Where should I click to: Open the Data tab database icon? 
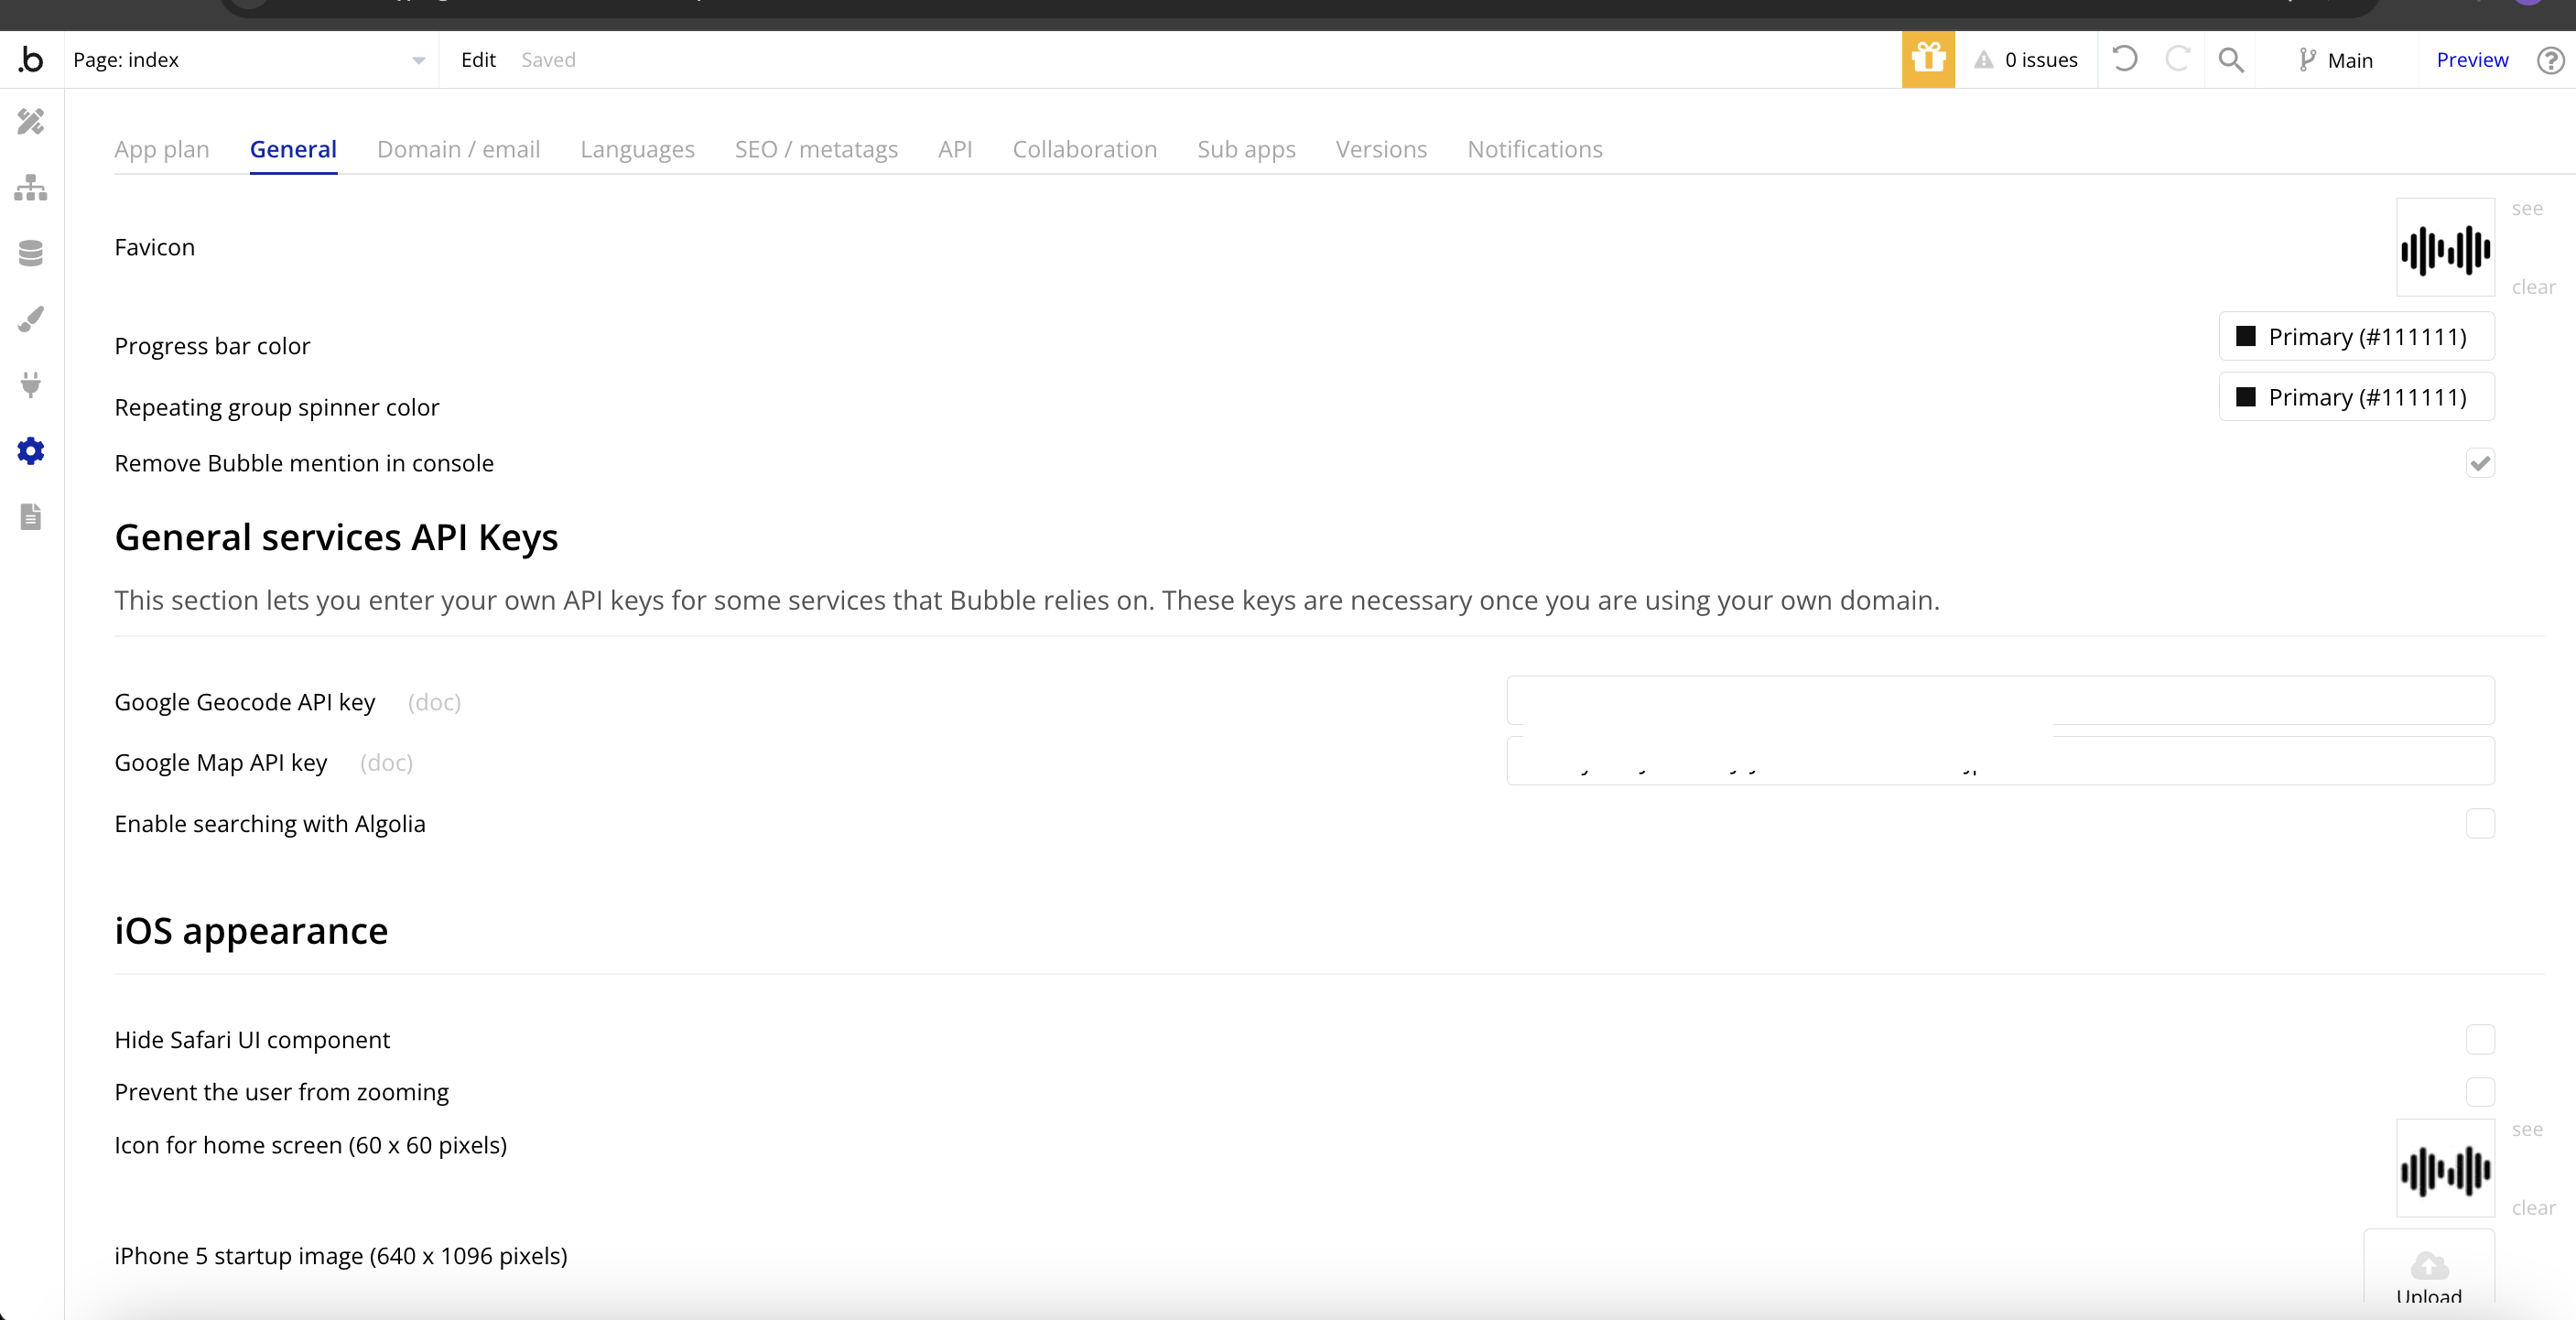[31, 254]
